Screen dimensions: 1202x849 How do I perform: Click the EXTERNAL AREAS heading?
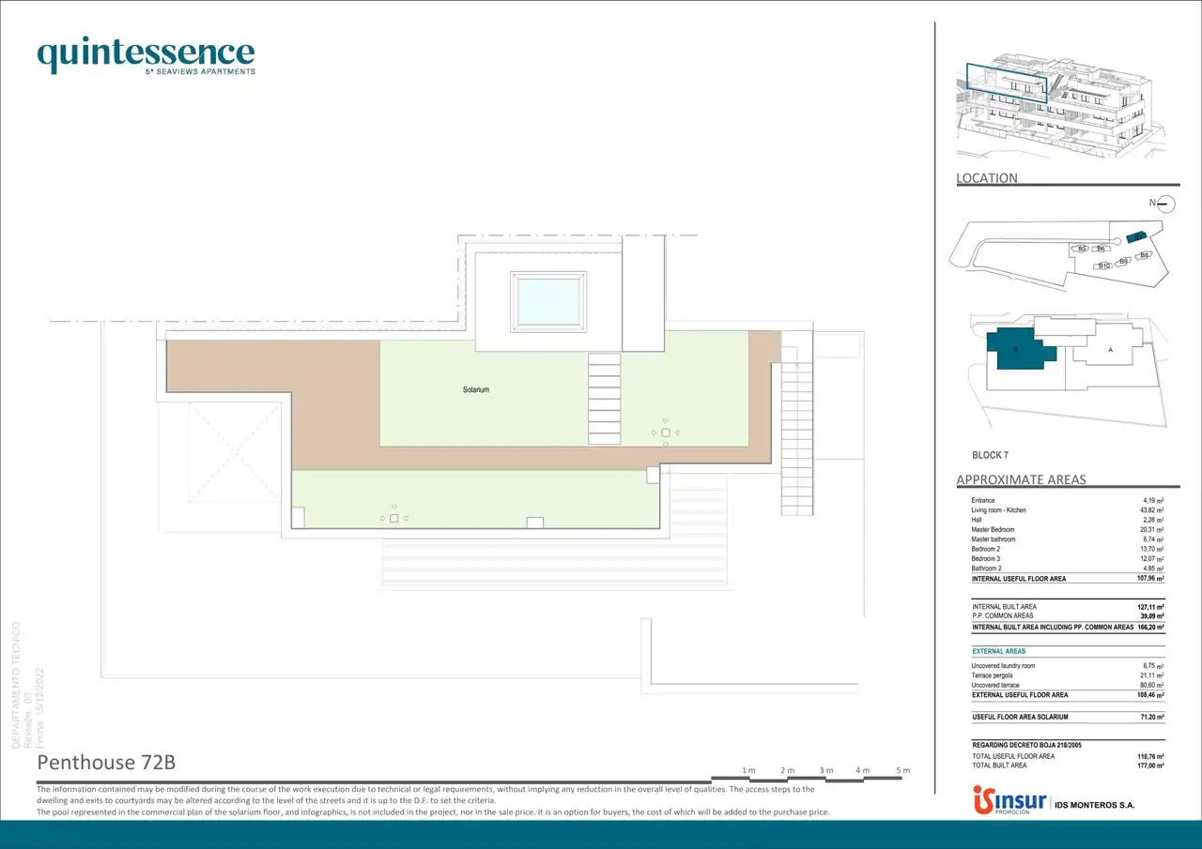[x=999, y=651]
